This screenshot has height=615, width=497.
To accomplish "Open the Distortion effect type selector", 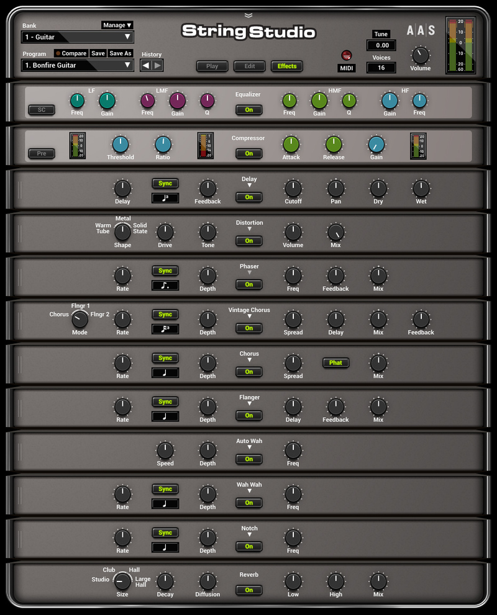I will (x=249, y=228).
